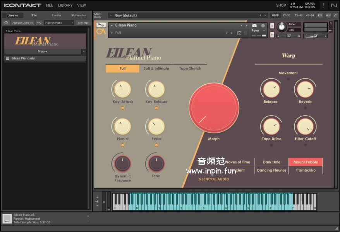Click the Manage Libraries button
The height and width of the screenshot is (232, 340).
click(x=22, y=23)
